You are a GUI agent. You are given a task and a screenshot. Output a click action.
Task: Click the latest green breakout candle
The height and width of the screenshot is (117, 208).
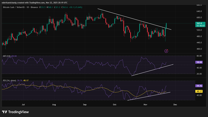tap(166, 25)
